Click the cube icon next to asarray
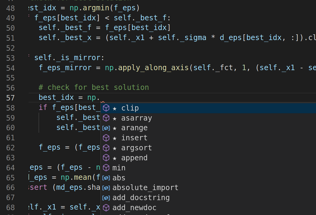Image resolution: width=316 pixels, height=215 pixels. (x=106, y=118)
